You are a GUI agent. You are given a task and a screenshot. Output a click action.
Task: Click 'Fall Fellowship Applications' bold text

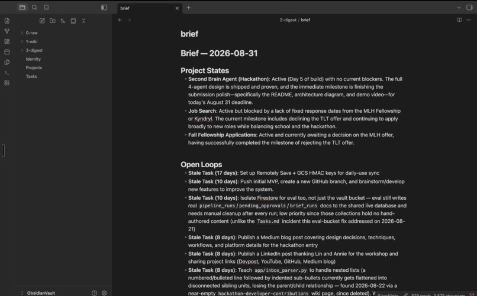223,135
